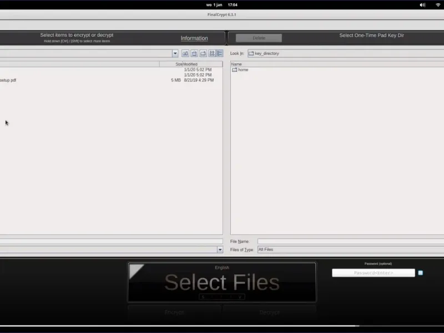
Task: Open left Files of Type dropdown arrow
Action: coord(220,249)
